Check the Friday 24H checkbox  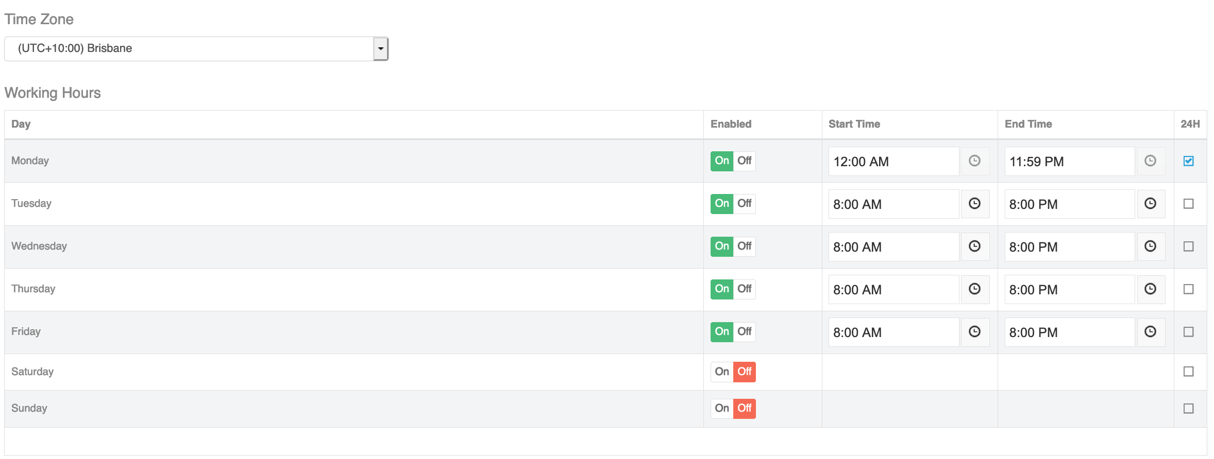click(x=1188, y=332)
